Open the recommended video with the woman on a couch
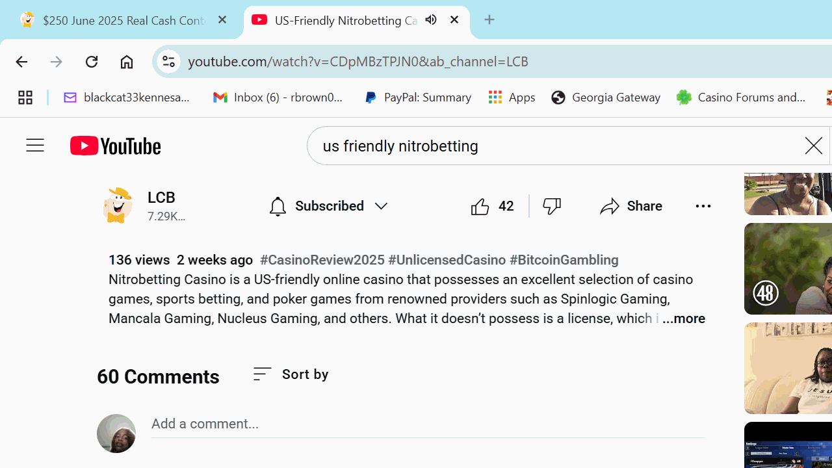This screenshot has width=832, height=468. click(788, 369)
